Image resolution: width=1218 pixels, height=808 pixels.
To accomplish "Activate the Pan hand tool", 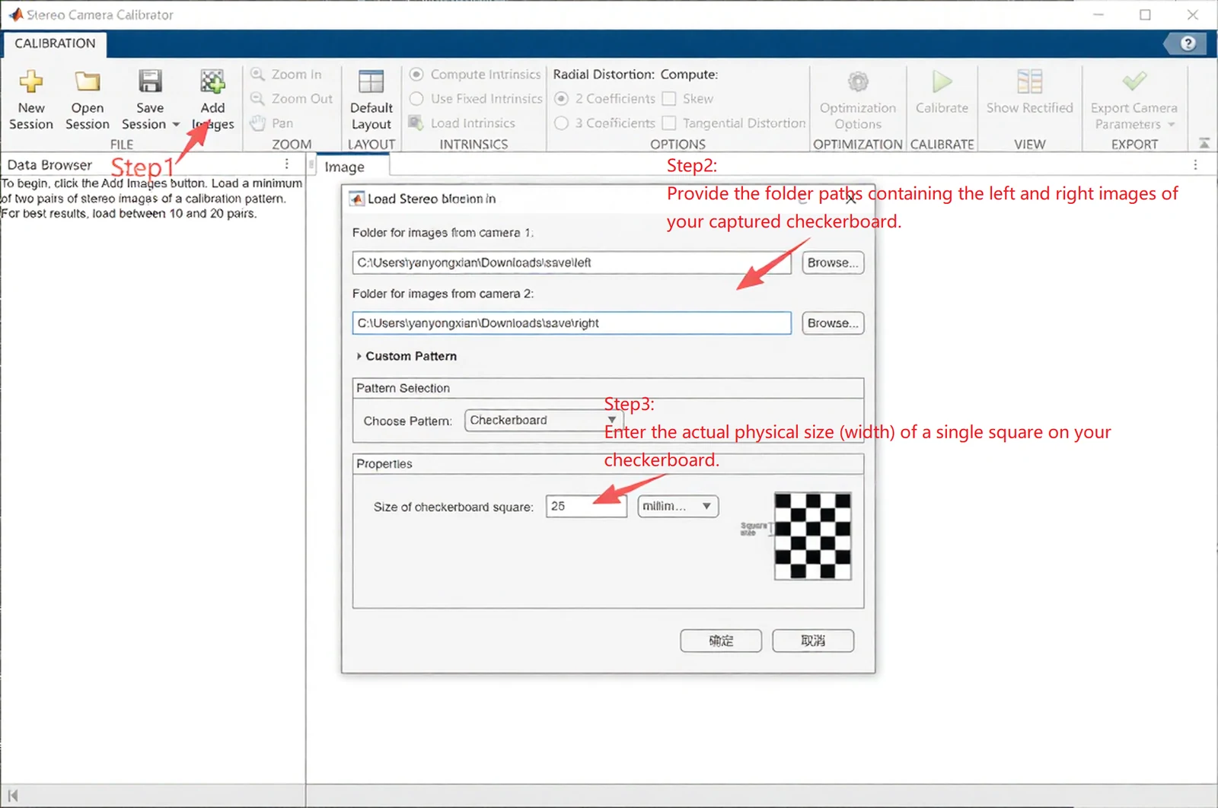I will tap(273, 123).
